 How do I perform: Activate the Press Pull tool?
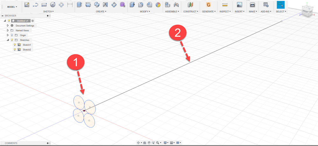click(x=132, y=4)
